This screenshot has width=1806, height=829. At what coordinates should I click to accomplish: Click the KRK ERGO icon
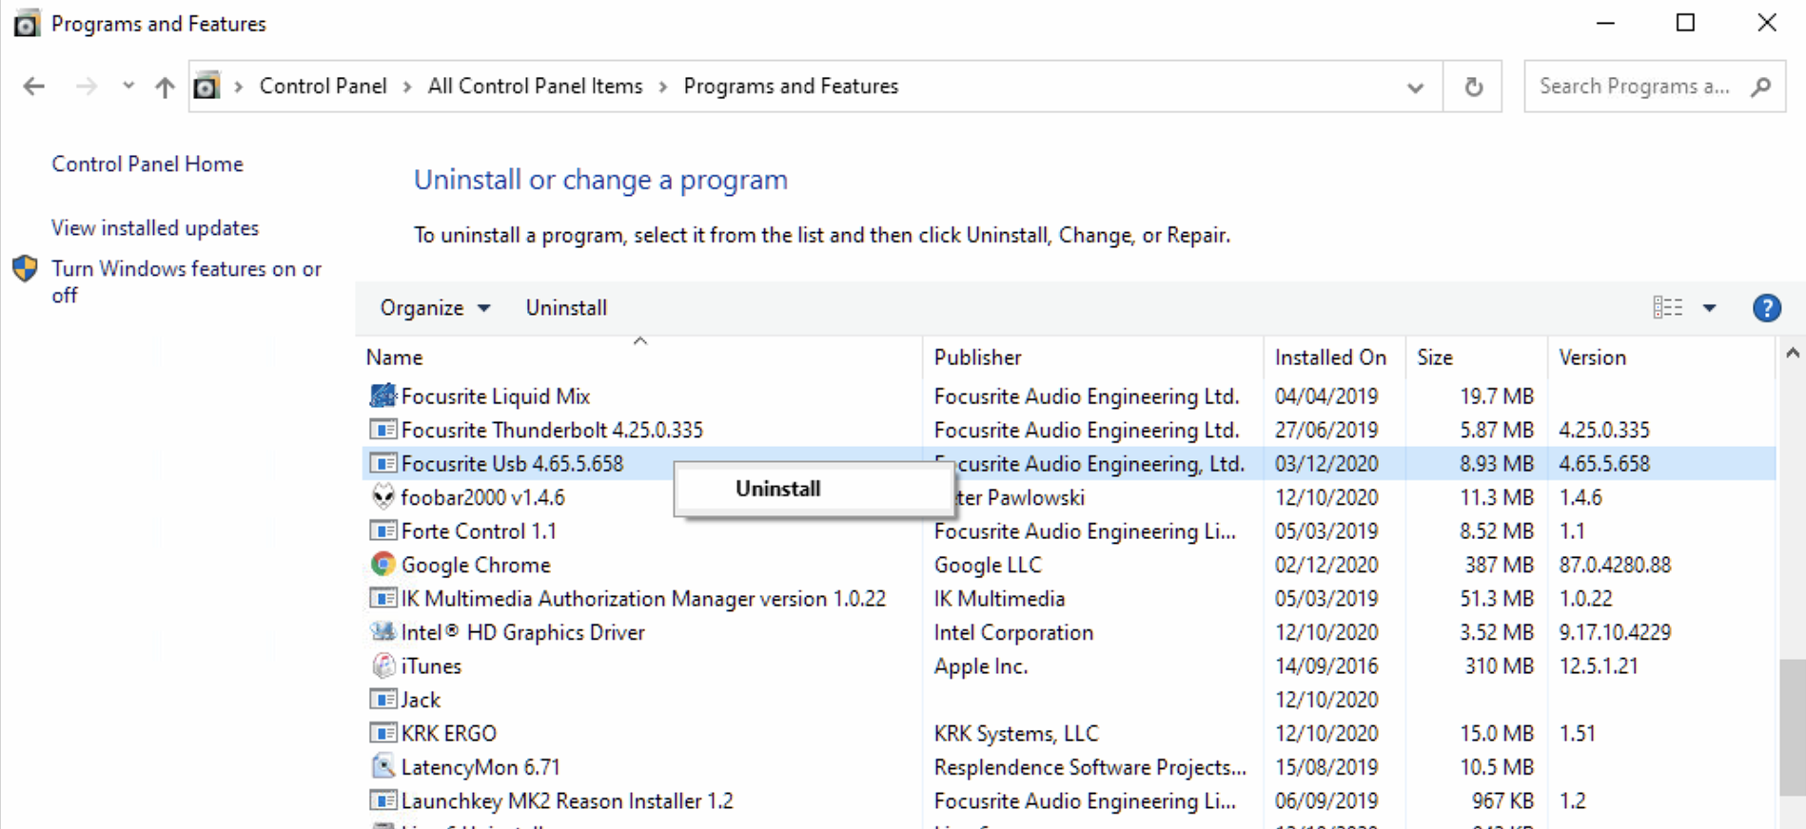(383, 733)
